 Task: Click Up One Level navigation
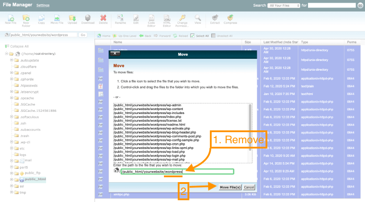[x=125, y=36]
